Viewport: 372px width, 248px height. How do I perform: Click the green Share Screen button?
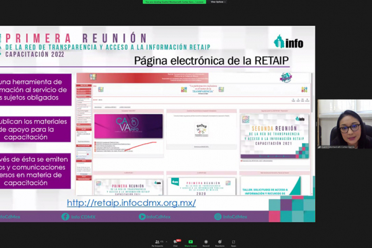(x=190, y=243)
